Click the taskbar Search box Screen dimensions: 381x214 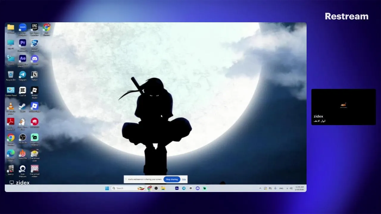(x=128, y=188)
